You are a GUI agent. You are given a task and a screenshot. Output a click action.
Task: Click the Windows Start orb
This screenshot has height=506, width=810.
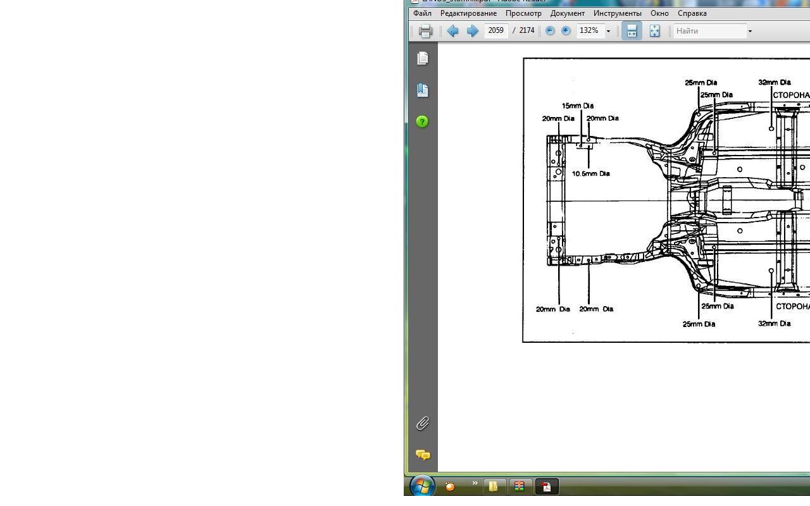click(423, 486)
